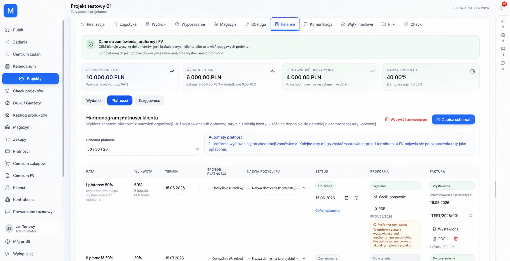This screenshot has height=261, width=510.
Task: Select the Księgowość sub-tab
Action: [149, 101]
